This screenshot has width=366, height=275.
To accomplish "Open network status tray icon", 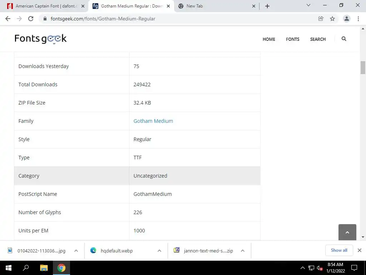I will (311, 268).
